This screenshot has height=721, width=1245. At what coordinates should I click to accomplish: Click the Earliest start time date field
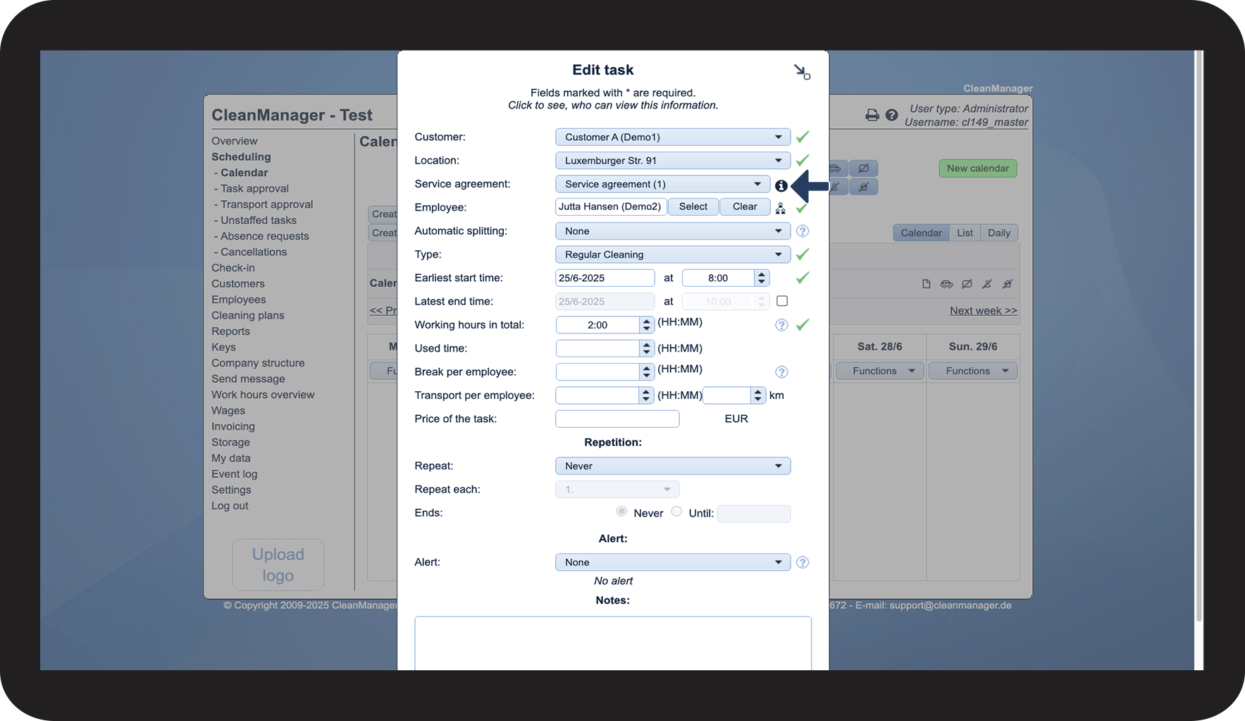coord(605,278)
